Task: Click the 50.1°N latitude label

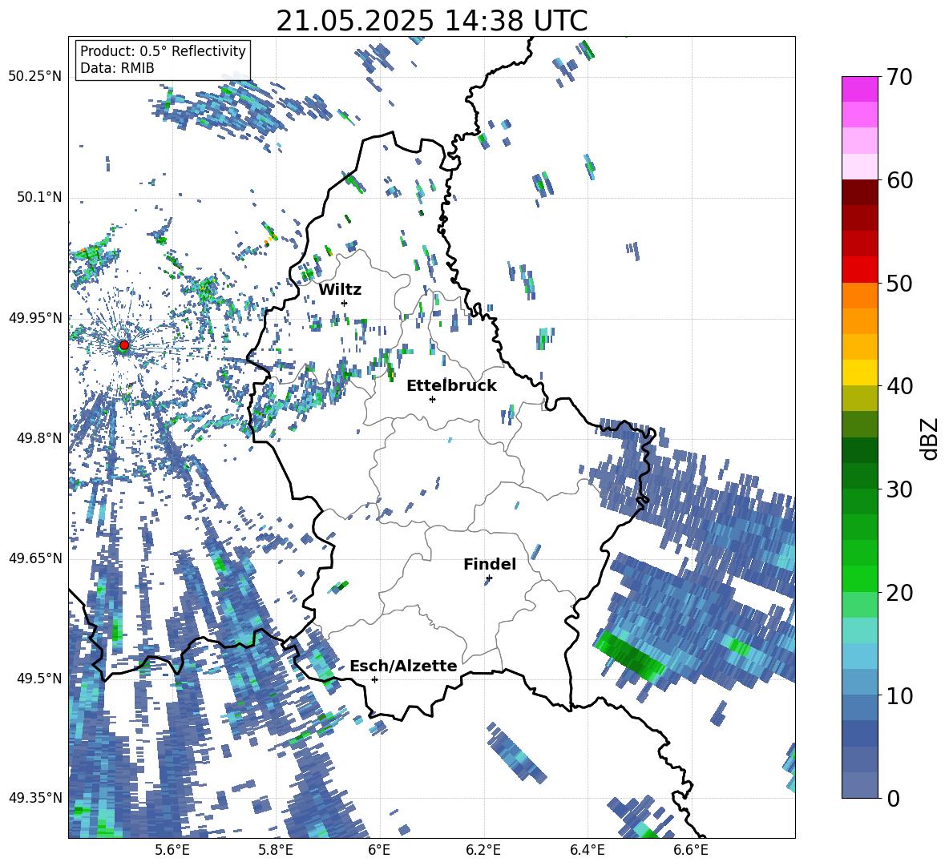Action: pyautogui.click(x=39, y=197)
